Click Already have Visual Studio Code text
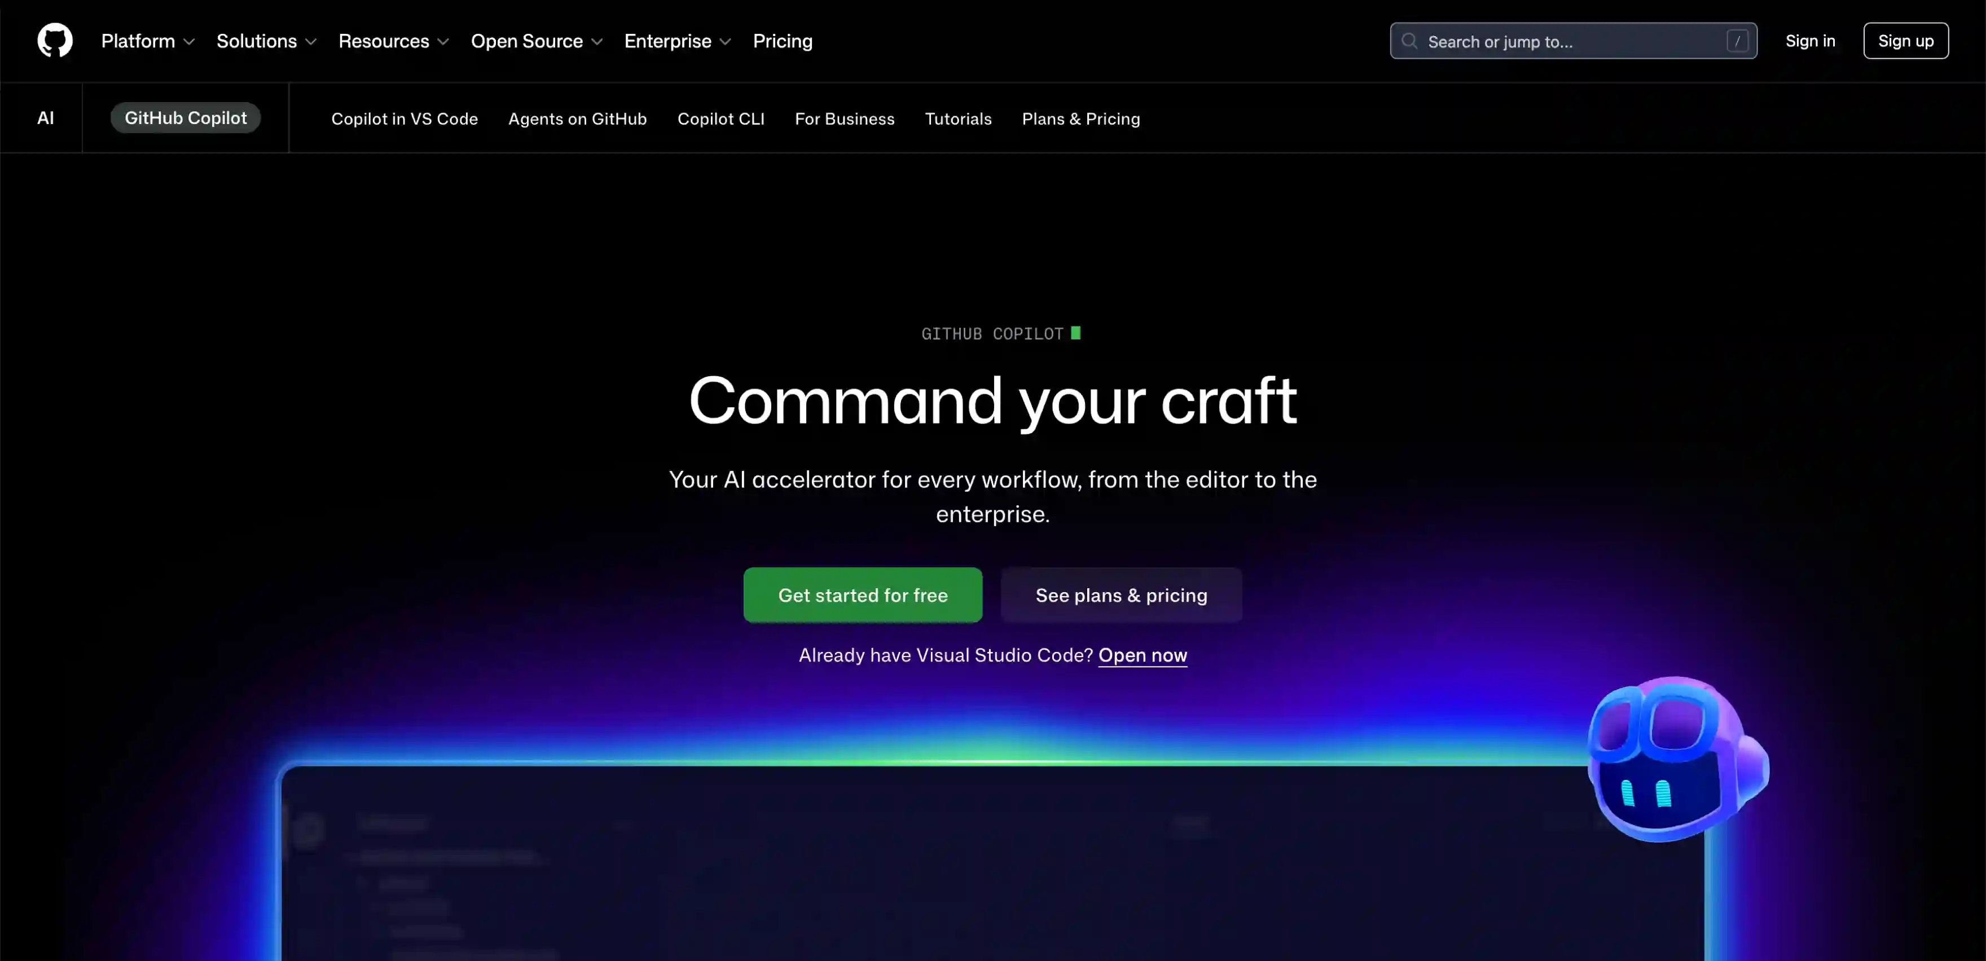Image resolution: width=1986 pixels, height=961 pixels. 946,655
